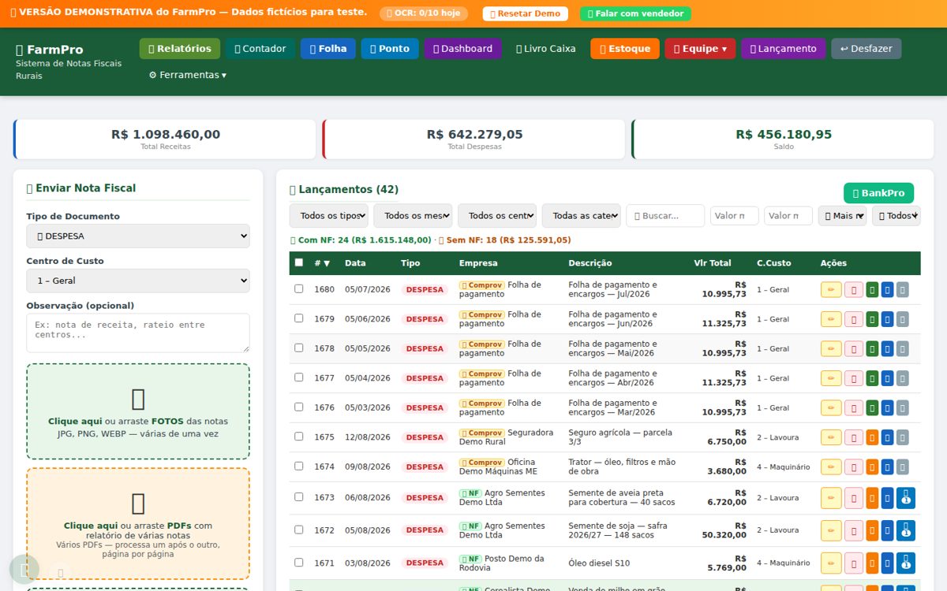
Task: Open the 'Todas as categorias' filter
Action: (581, 216)
